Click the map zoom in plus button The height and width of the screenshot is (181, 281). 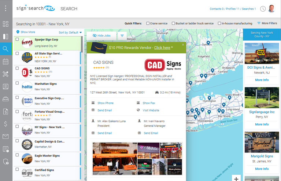(236, 178)
